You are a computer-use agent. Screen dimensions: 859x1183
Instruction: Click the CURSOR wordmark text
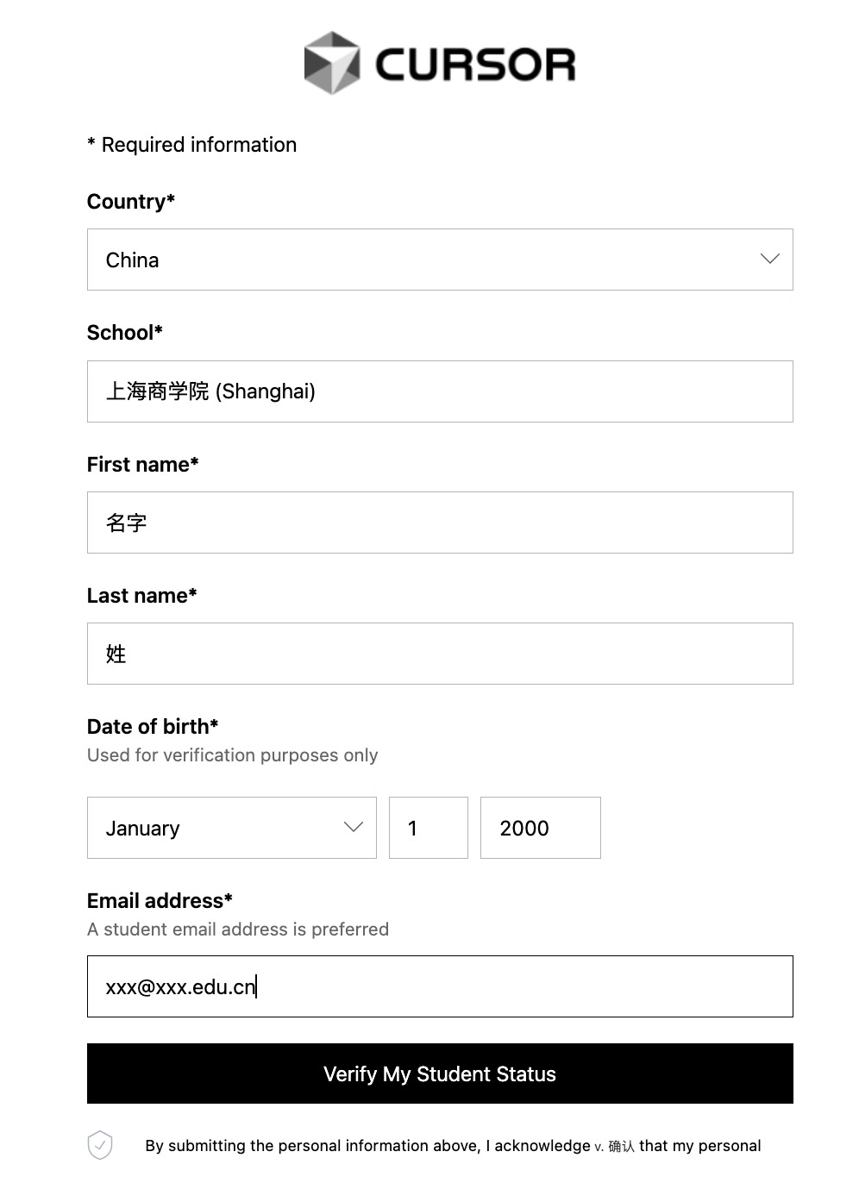474,65
